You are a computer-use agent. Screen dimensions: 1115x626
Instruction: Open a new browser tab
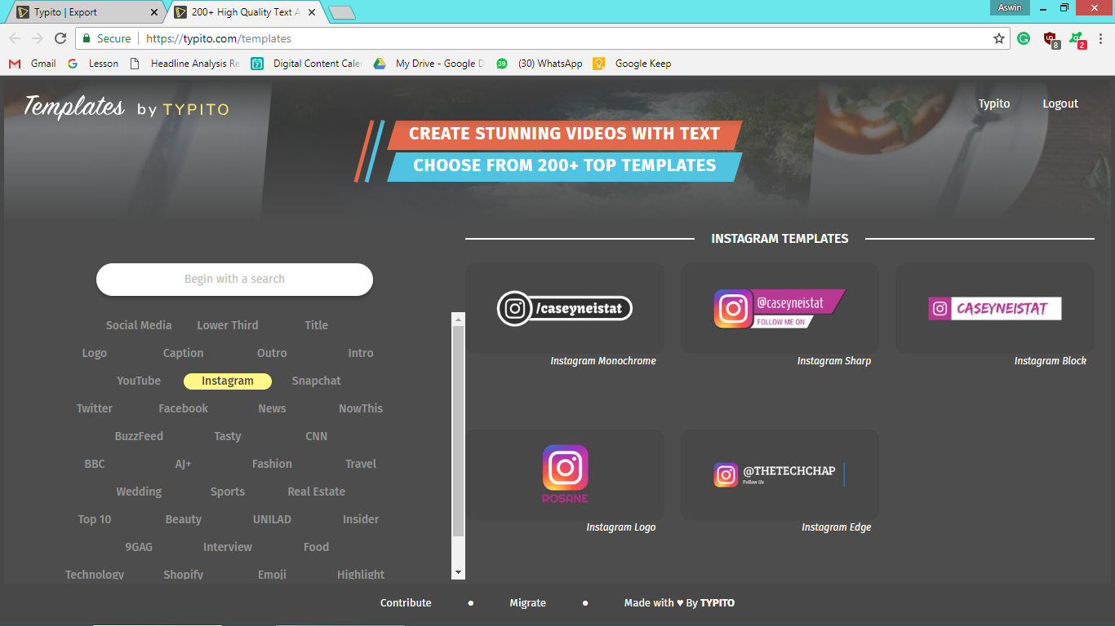(341, 12)
